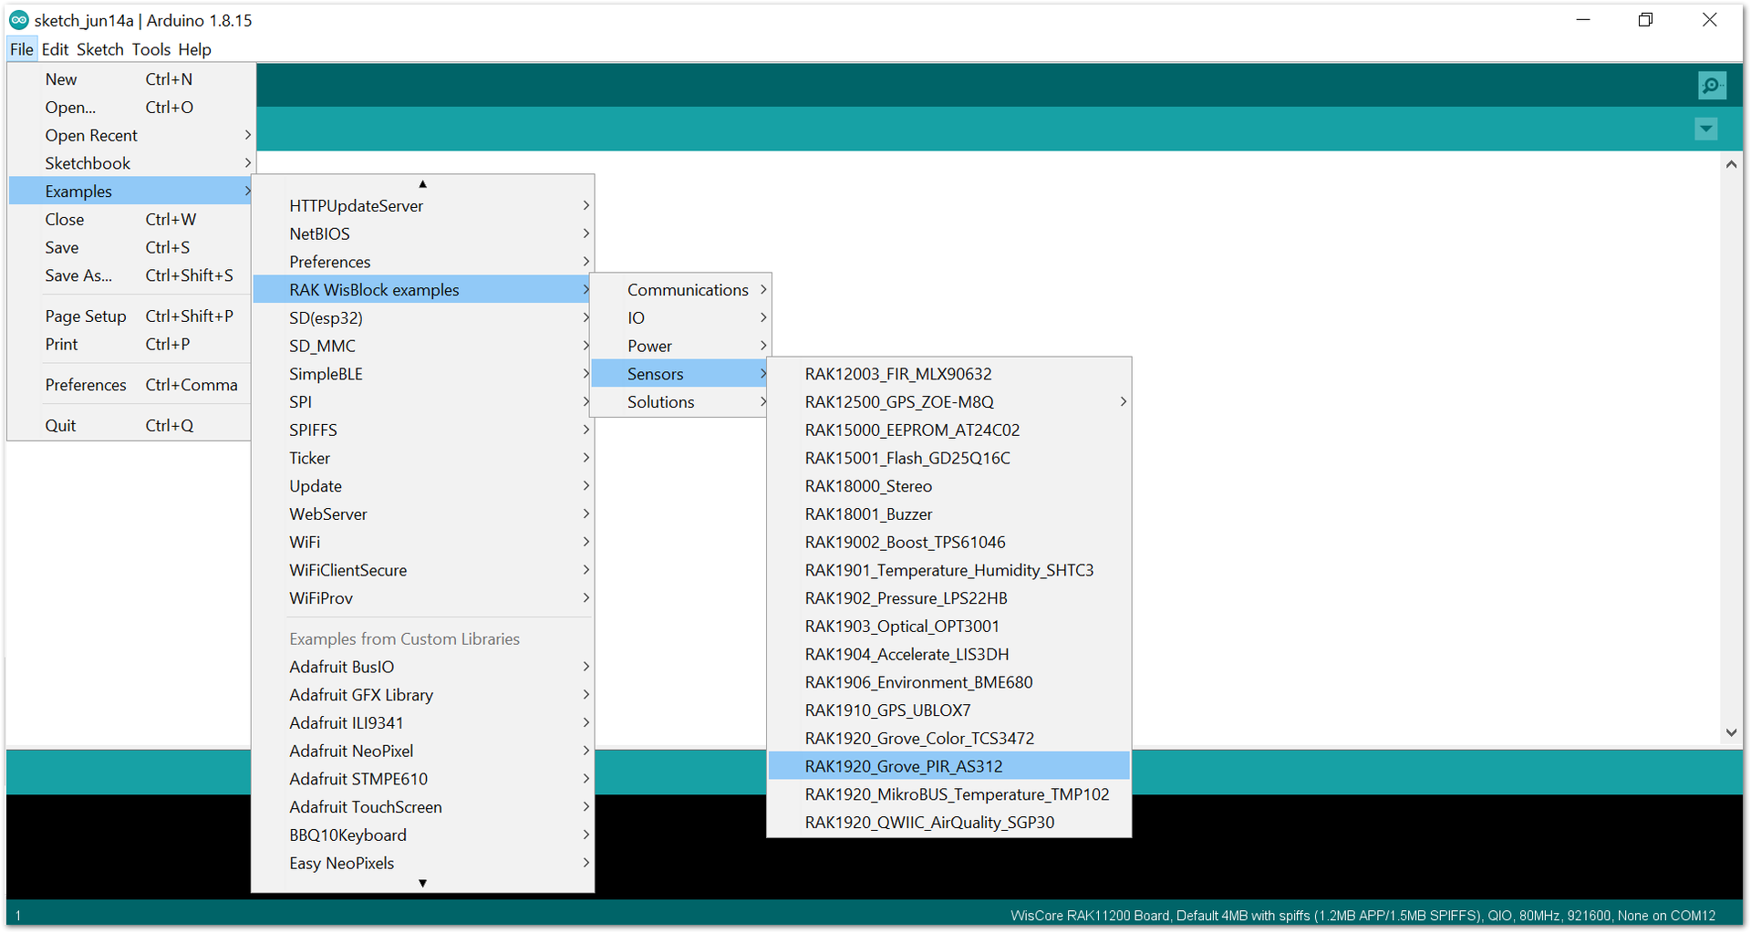This screenshot has height=933, width=1751.
Task: Expand the NetBIOS examples
Action: [422, 234]
